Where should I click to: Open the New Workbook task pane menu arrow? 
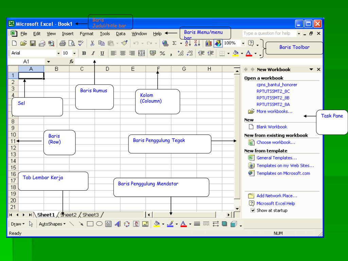click(311, 69)
